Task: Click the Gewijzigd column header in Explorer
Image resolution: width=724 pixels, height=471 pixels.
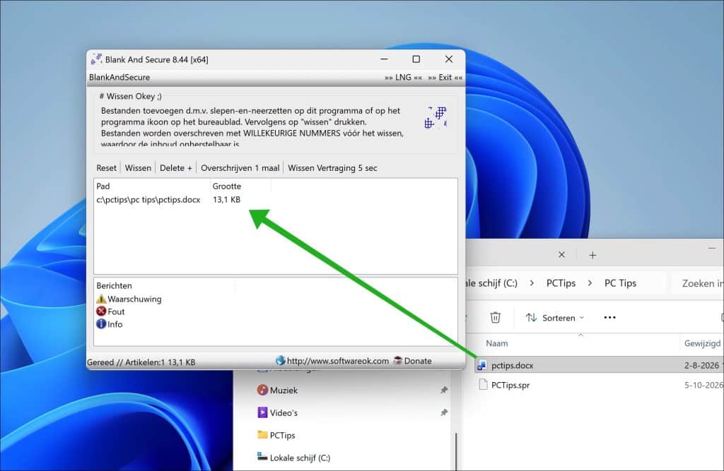Action: click(702, 343)
